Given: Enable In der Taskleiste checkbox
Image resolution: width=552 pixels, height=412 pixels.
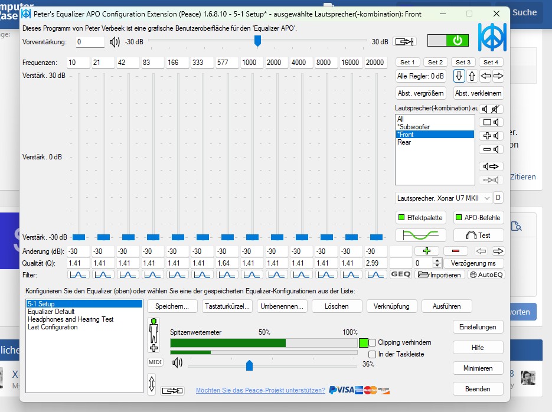Looking at the screenshot, I should (x=372, y=354).
